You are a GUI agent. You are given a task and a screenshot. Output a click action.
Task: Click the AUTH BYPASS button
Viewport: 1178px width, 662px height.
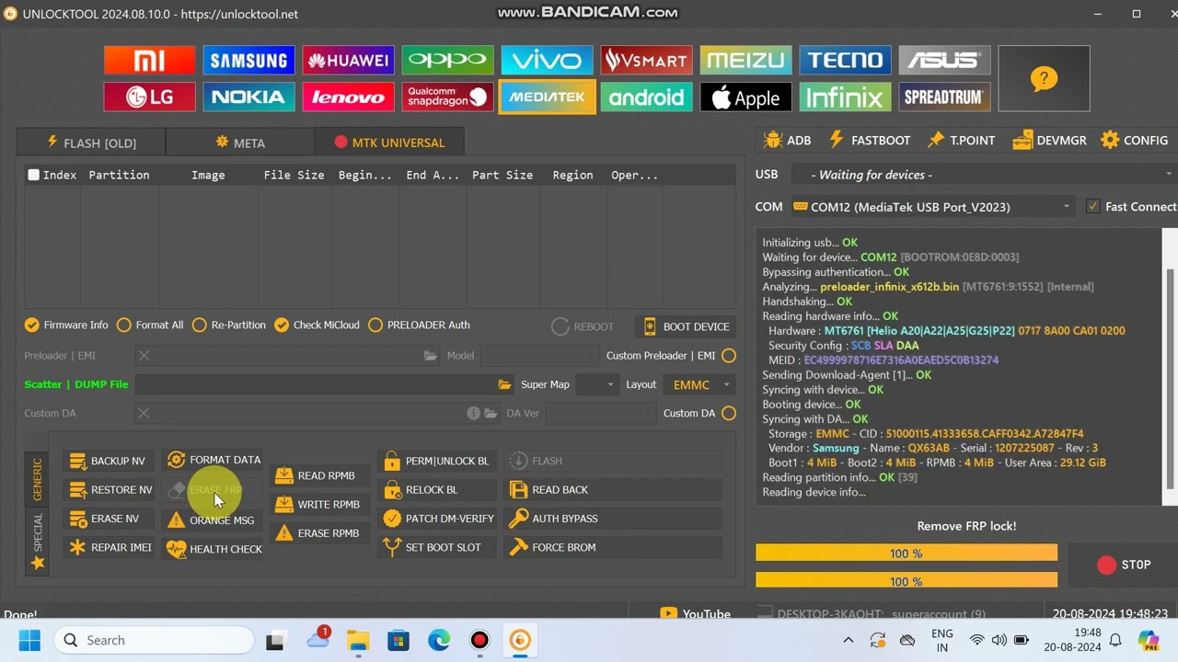tap(613, 519)
